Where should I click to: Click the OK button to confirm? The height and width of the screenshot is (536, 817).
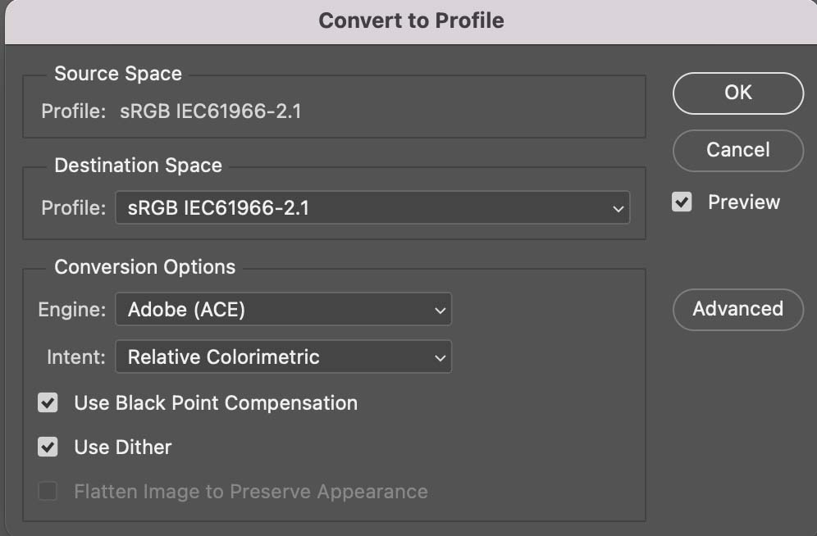(737, 93)
